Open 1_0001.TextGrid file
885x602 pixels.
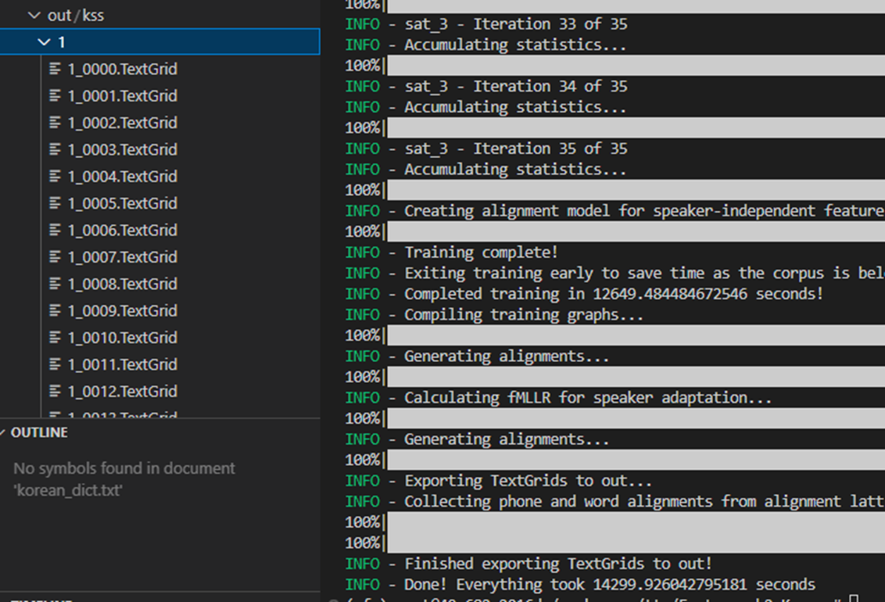pyautogui.click(x=122, y=96)
